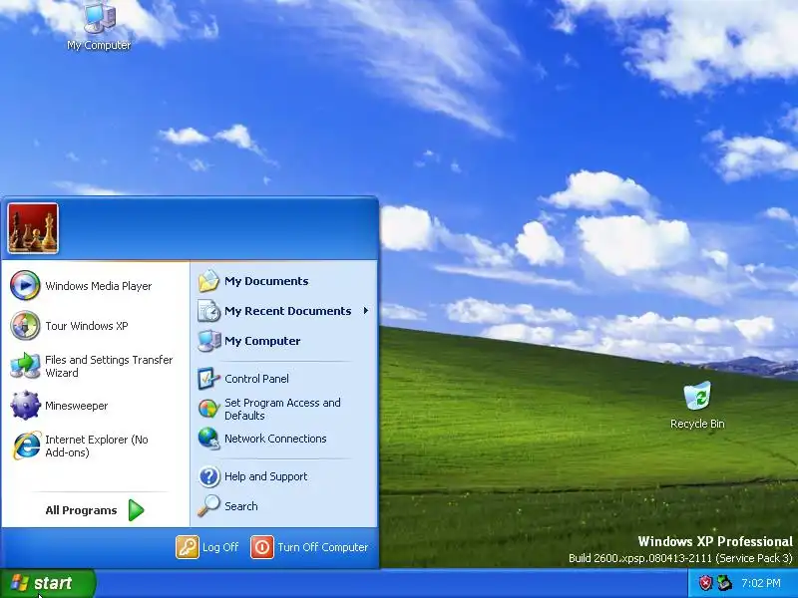Image resolution: width=798 pixels, height=598 pixels.
Task: Launch Minesweeper from its text label
Action: tap(77, 406)
